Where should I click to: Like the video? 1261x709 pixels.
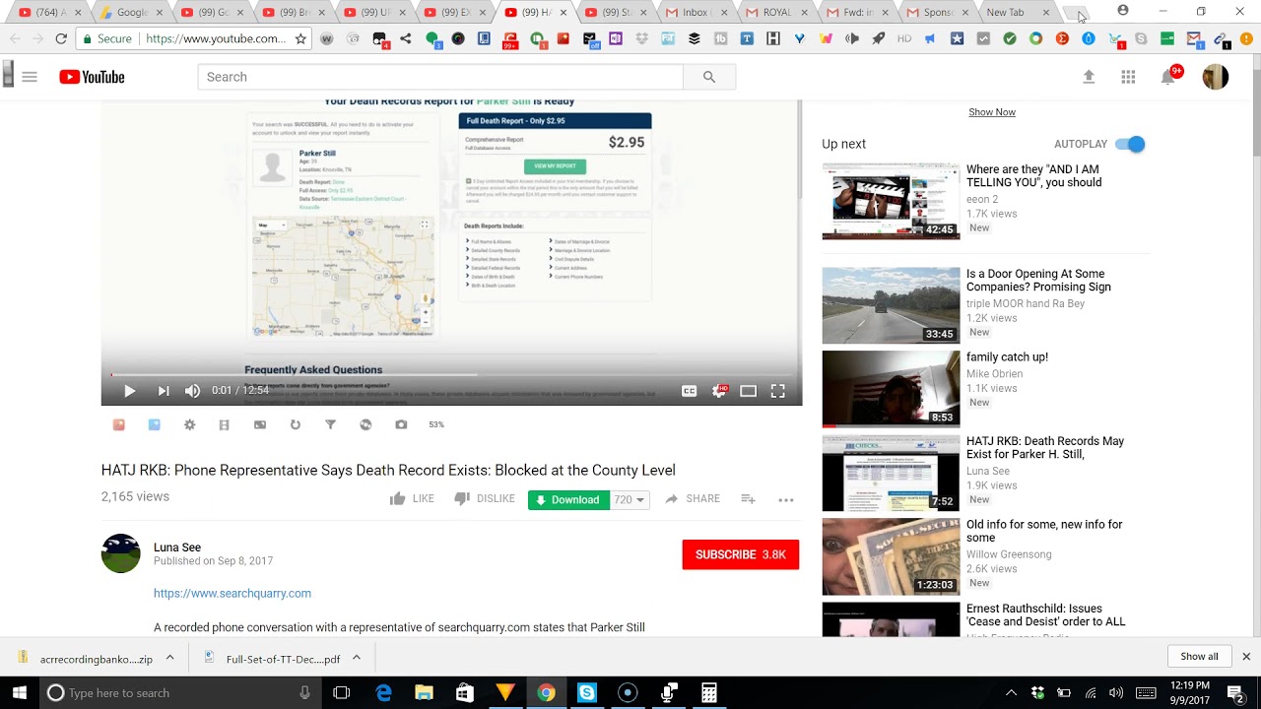pyautogui.click(x=412, y=498)
